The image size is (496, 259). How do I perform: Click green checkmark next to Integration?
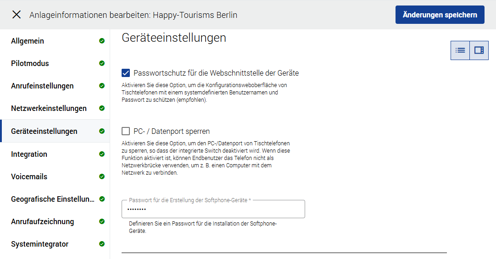coord(102,154)
